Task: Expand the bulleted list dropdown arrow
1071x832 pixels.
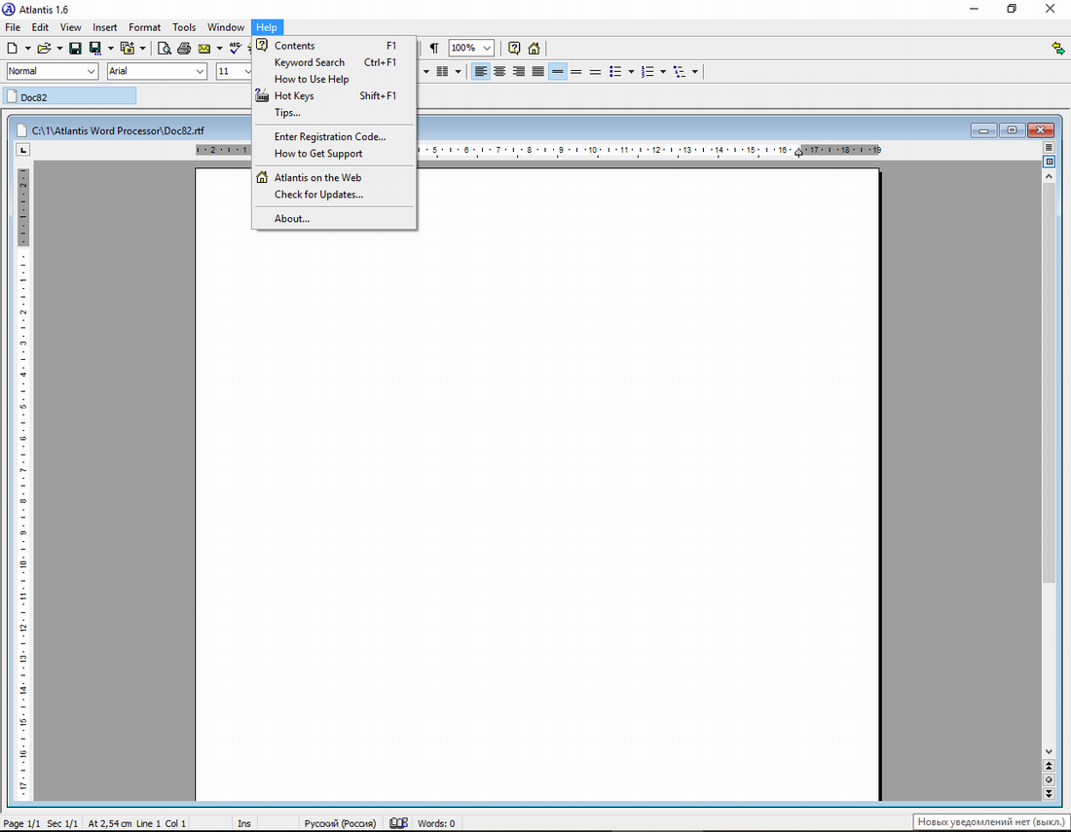Action: click(x=631, y=72)
